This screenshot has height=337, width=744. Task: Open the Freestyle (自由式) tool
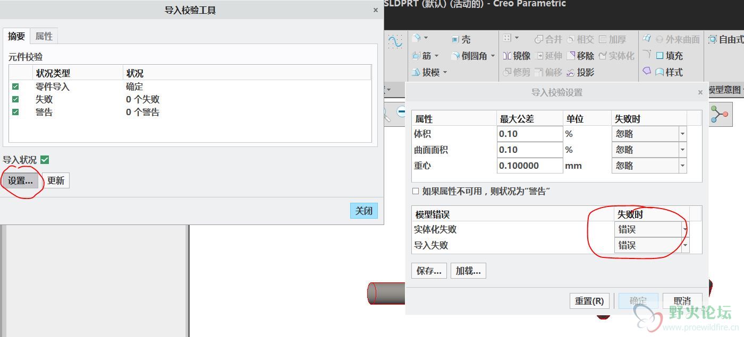pos(726,39)
